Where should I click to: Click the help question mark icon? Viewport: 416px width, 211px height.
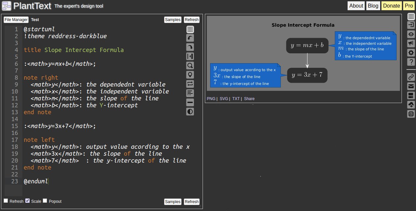pos(411,62)
